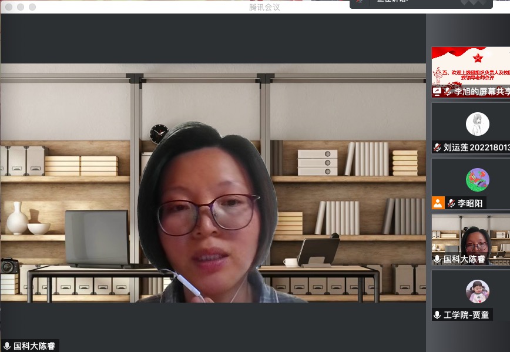Select 李昭阳 participant avatar
This screenshot has height=352, width=510.
(478, 180)
